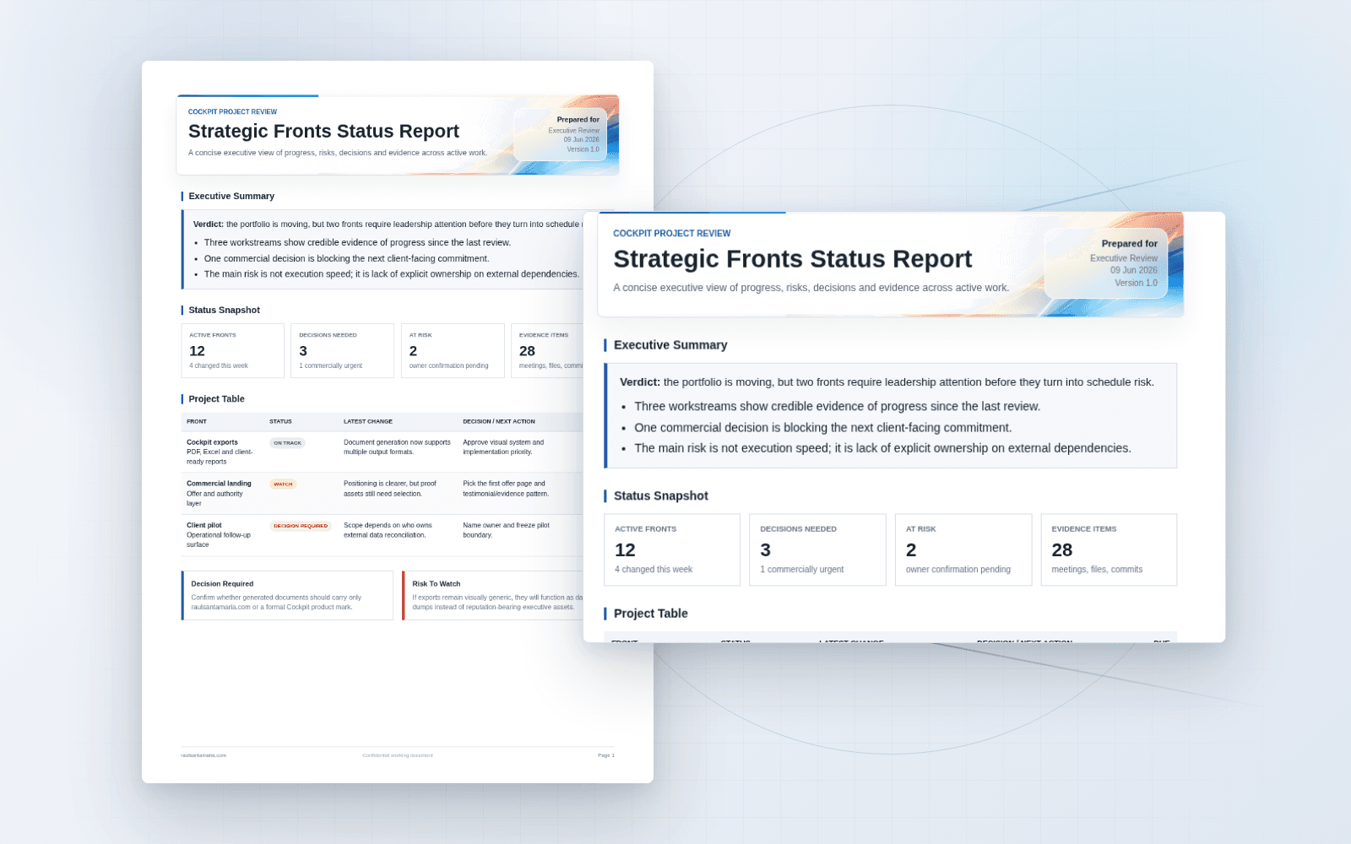
Task: Click ACTIVE FRONTS 12 card in zoomed preview
Action: coord(672,549)
